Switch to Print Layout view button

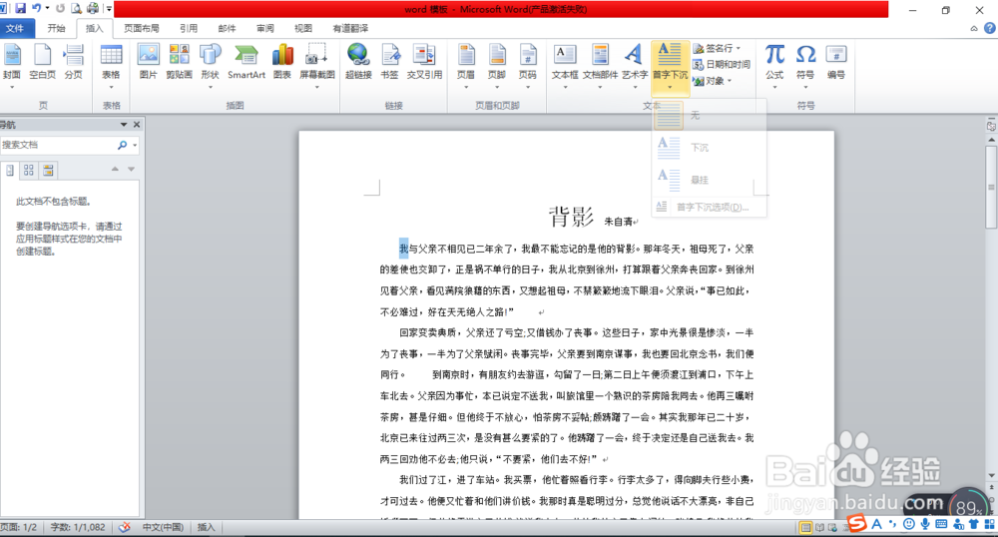(x=805, y=527)
